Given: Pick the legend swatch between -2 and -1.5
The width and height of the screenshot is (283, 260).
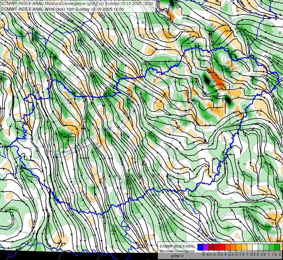Looking at the screenshot, I should click(239, 247).
